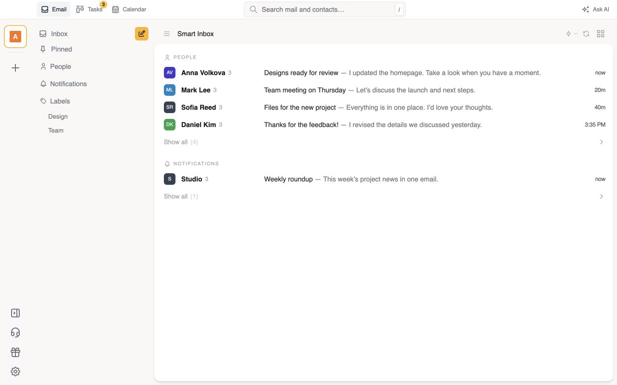This screenshot has width=617, height=385.
Task: Click Daniel Kim's DK avatar
Action: [170, 125]
